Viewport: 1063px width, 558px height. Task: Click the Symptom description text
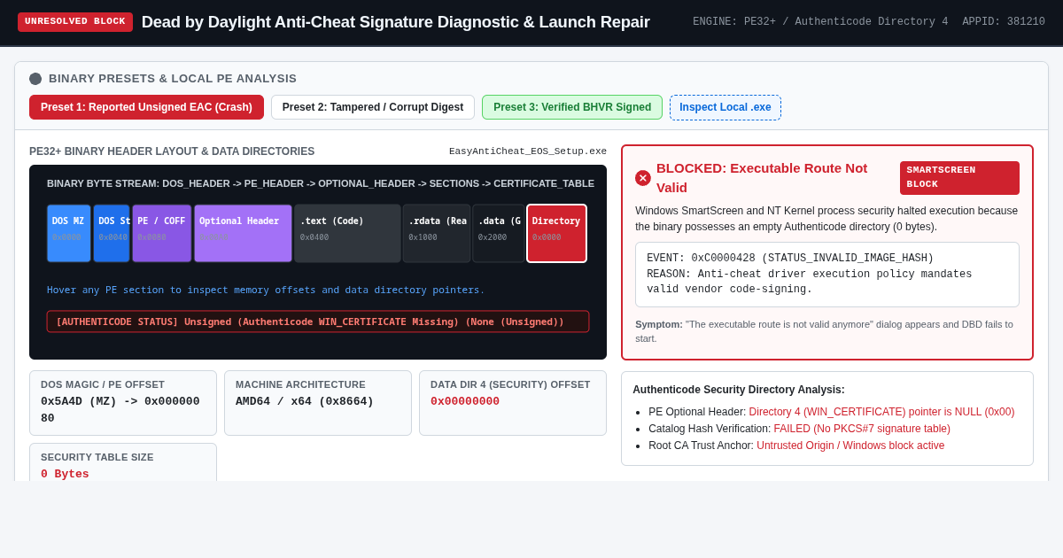click(x=824, y=331)
